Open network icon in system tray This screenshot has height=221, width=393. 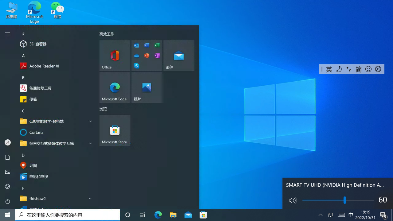(x=330, y=215)
